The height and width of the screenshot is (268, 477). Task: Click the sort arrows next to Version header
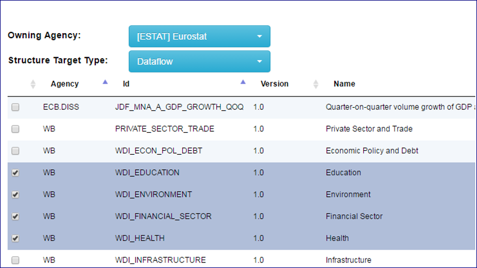(316, 84)
